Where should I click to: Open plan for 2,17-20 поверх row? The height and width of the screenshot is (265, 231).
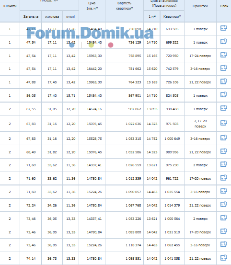[x=223, y=123]
